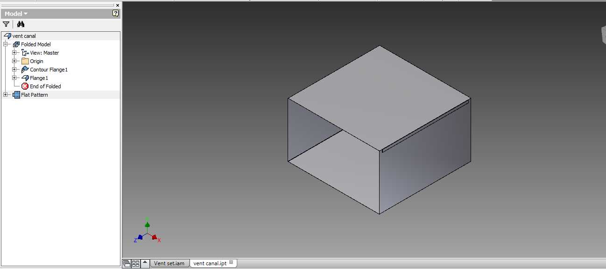The width and height of the screenshot is (606, 269).
Task: Expand the Flat Pattern node
Action: click(x=6, y=95)
